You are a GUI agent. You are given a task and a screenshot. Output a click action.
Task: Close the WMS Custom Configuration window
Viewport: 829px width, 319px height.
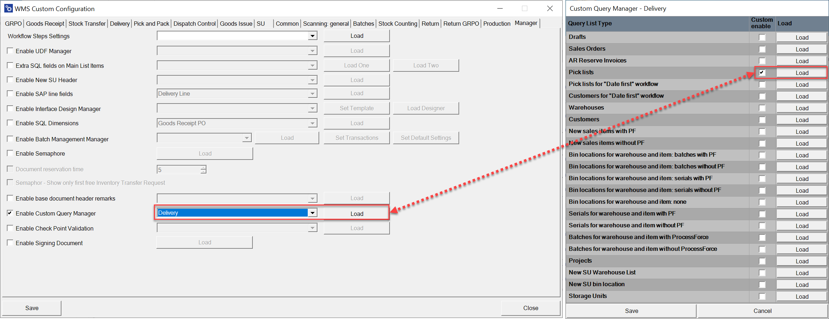click(550, 9)
